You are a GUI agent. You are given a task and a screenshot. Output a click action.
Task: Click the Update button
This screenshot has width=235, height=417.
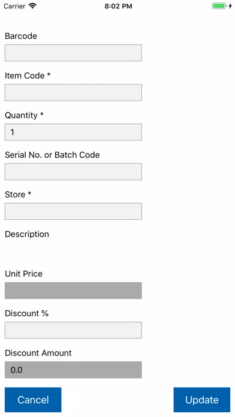(202, 400)
